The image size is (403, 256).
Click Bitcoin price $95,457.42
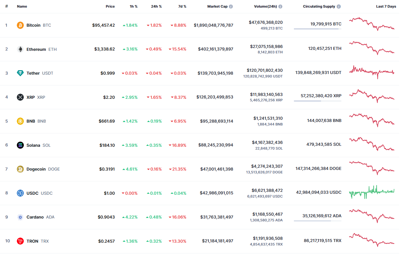(x=103, y=25)
